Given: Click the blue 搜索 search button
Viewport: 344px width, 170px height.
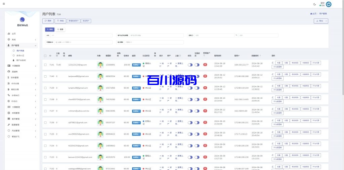Looking at the screenshot, I should (50, 29).
